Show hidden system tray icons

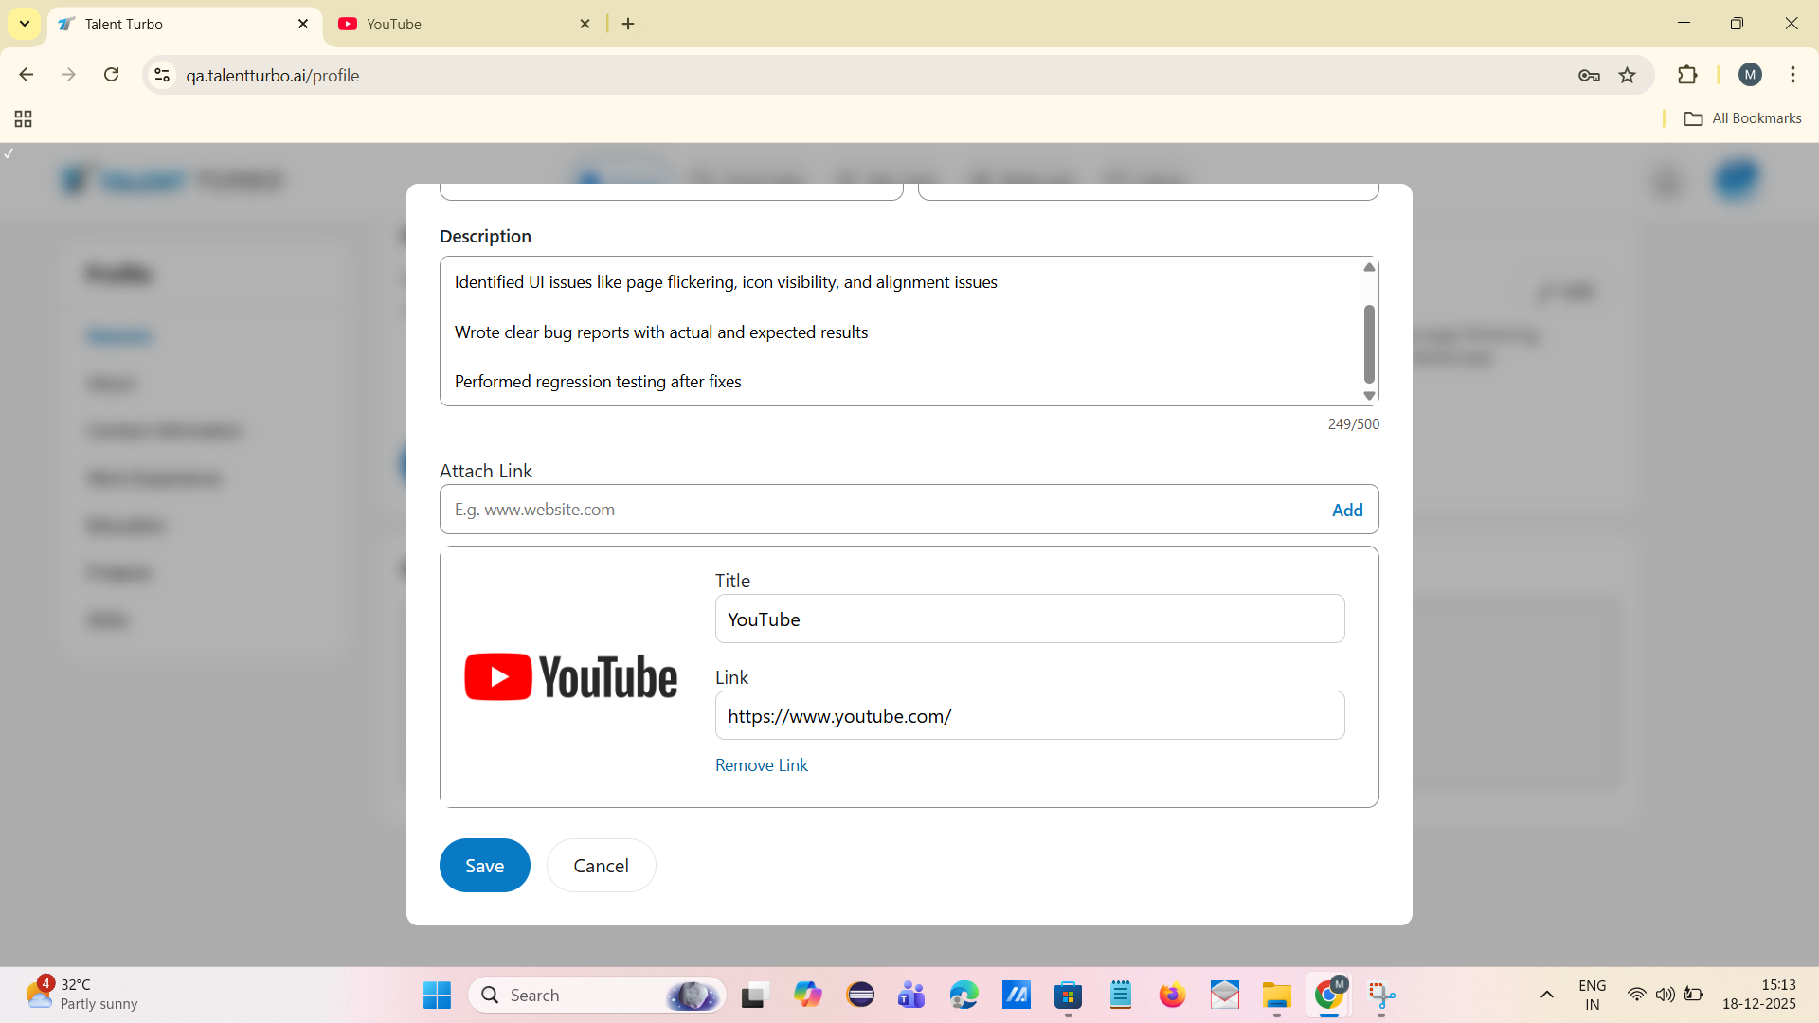point(1547,995)
